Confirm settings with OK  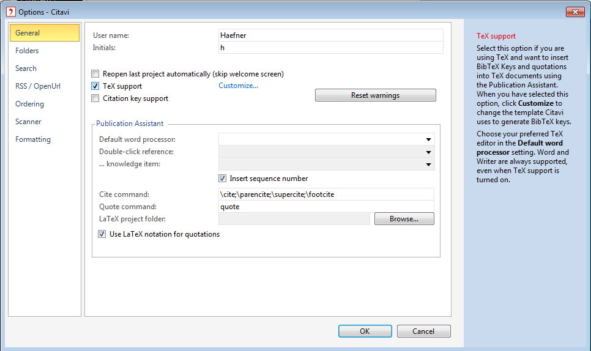point(365,331)
